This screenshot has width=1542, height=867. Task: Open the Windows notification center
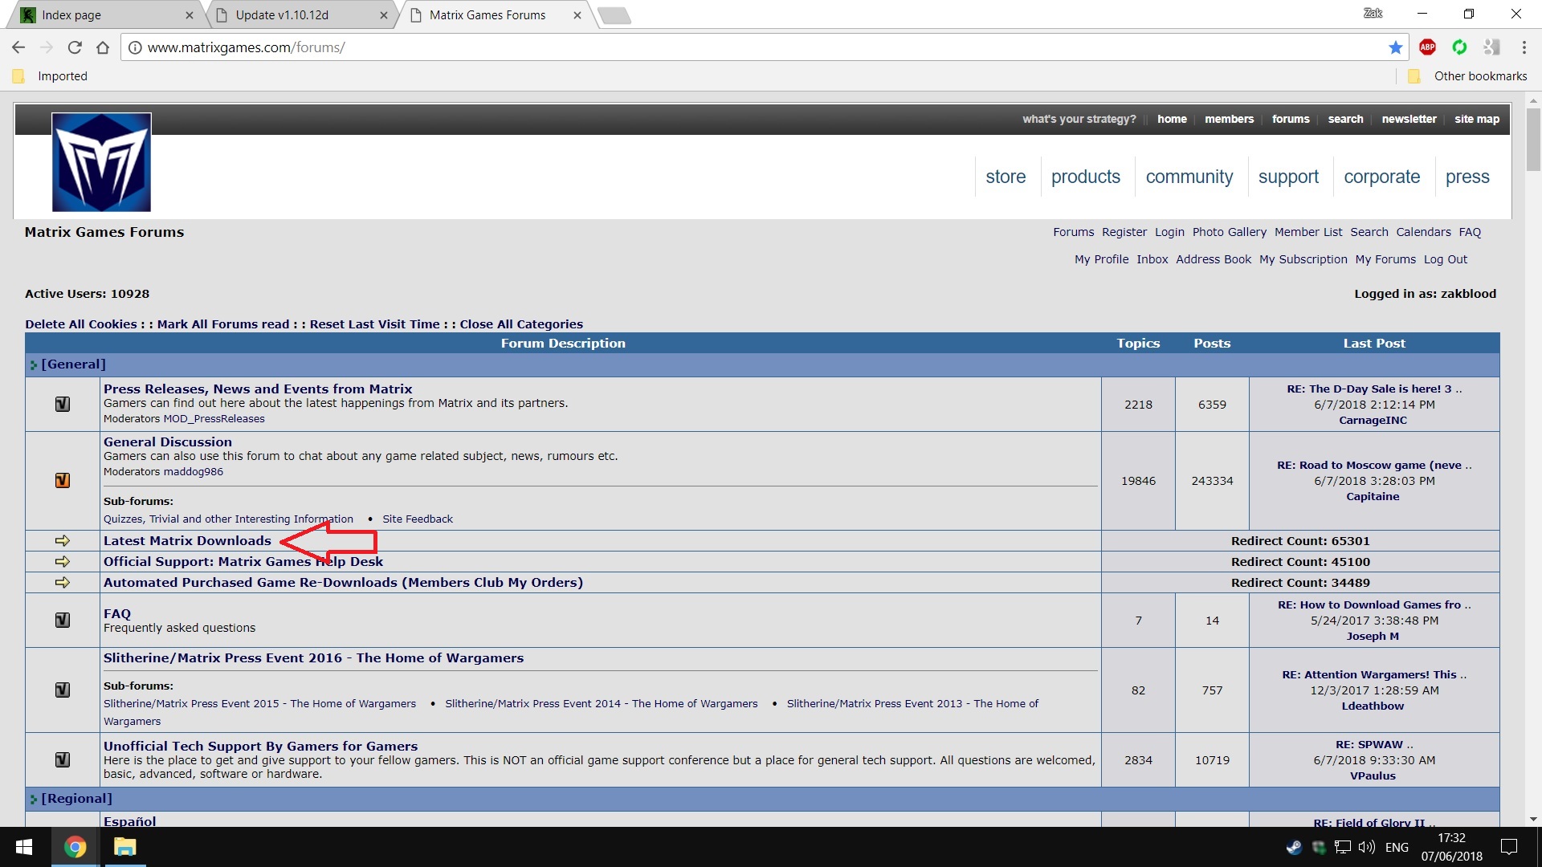(x=1509, y=847)
